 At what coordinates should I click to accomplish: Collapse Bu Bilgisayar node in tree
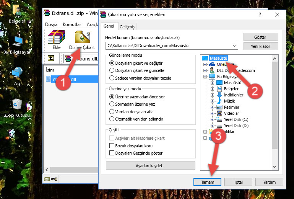click(205, 77)
